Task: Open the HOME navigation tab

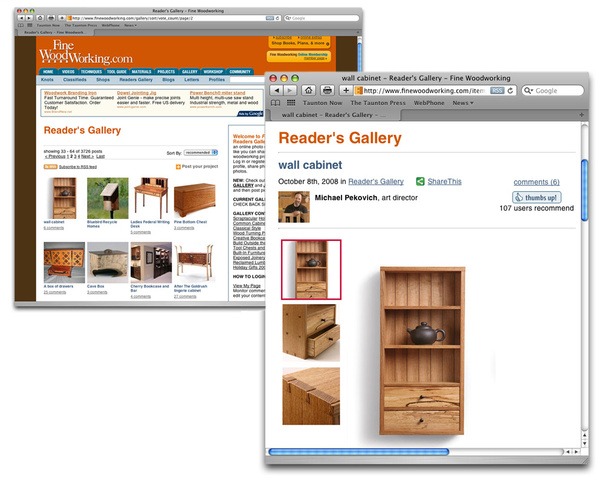Action: click(48, 72)
